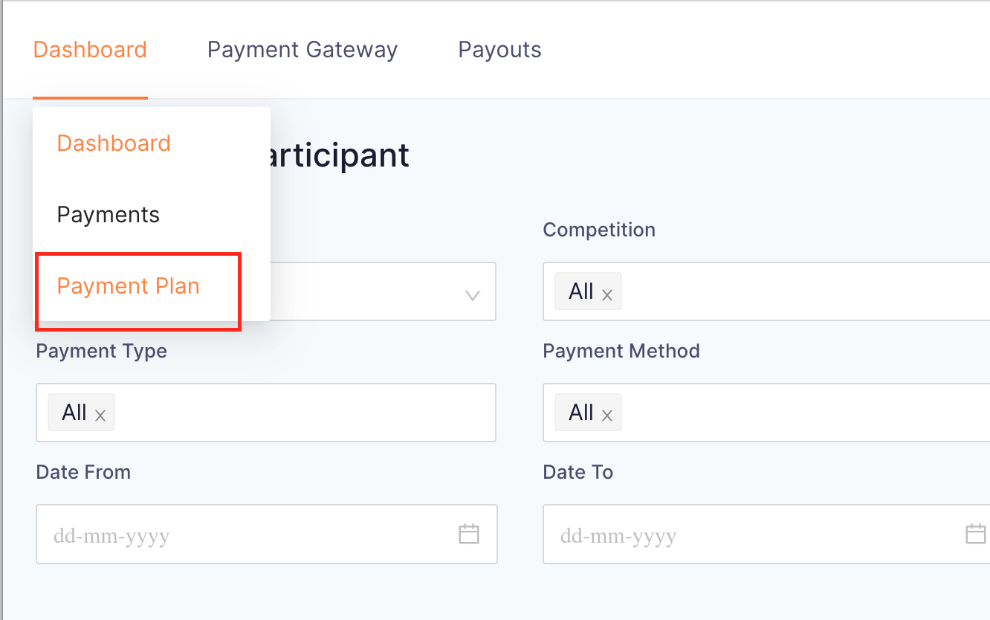Open the Competition multi-select field
This screenshot has width=990, height=620.
tap(766, 291)
